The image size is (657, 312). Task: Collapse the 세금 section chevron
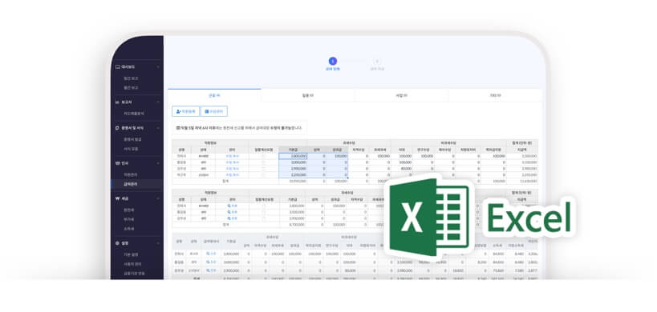click(158, 199)
